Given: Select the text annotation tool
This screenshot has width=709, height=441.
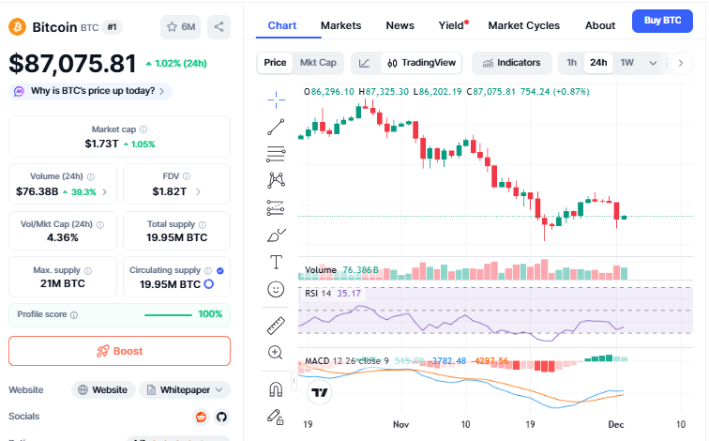Looking at the screenshot, I should pos(276,262).
